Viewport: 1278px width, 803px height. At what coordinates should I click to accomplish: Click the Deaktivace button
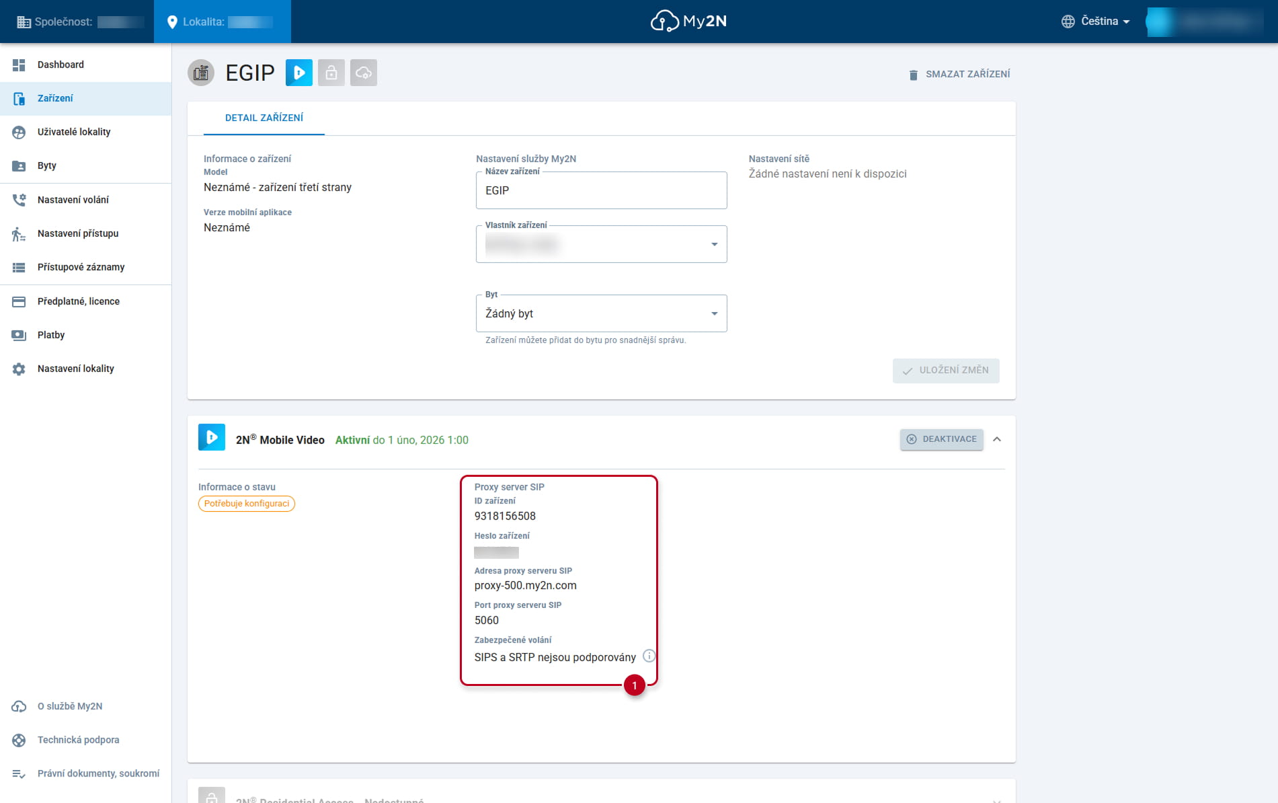tap(942, 439)
